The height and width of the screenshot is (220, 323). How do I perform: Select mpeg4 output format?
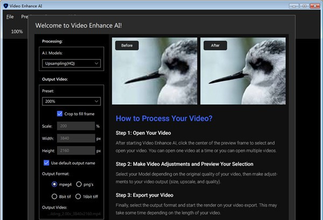(54, 184)
